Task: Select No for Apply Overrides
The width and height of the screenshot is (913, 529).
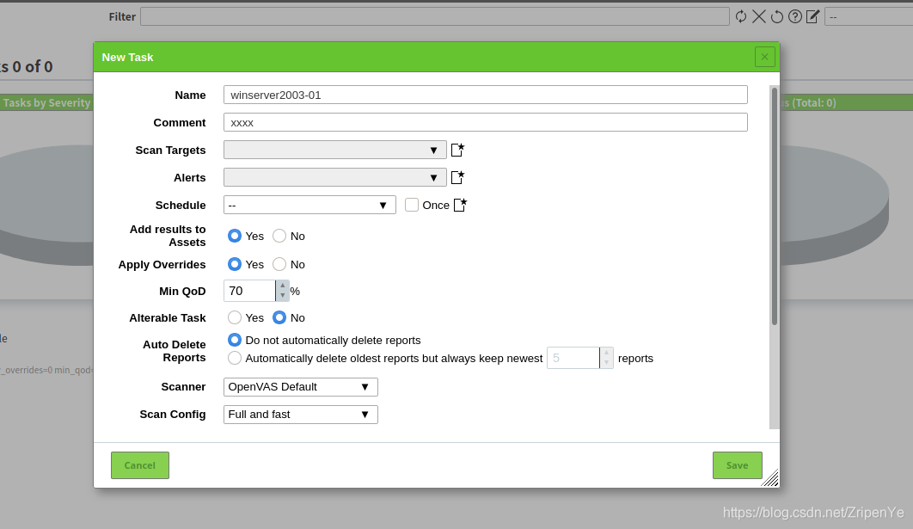Action: 279,265
